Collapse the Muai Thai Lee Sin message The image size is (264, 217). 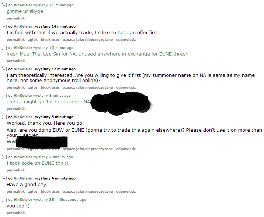tap(4, 48)
